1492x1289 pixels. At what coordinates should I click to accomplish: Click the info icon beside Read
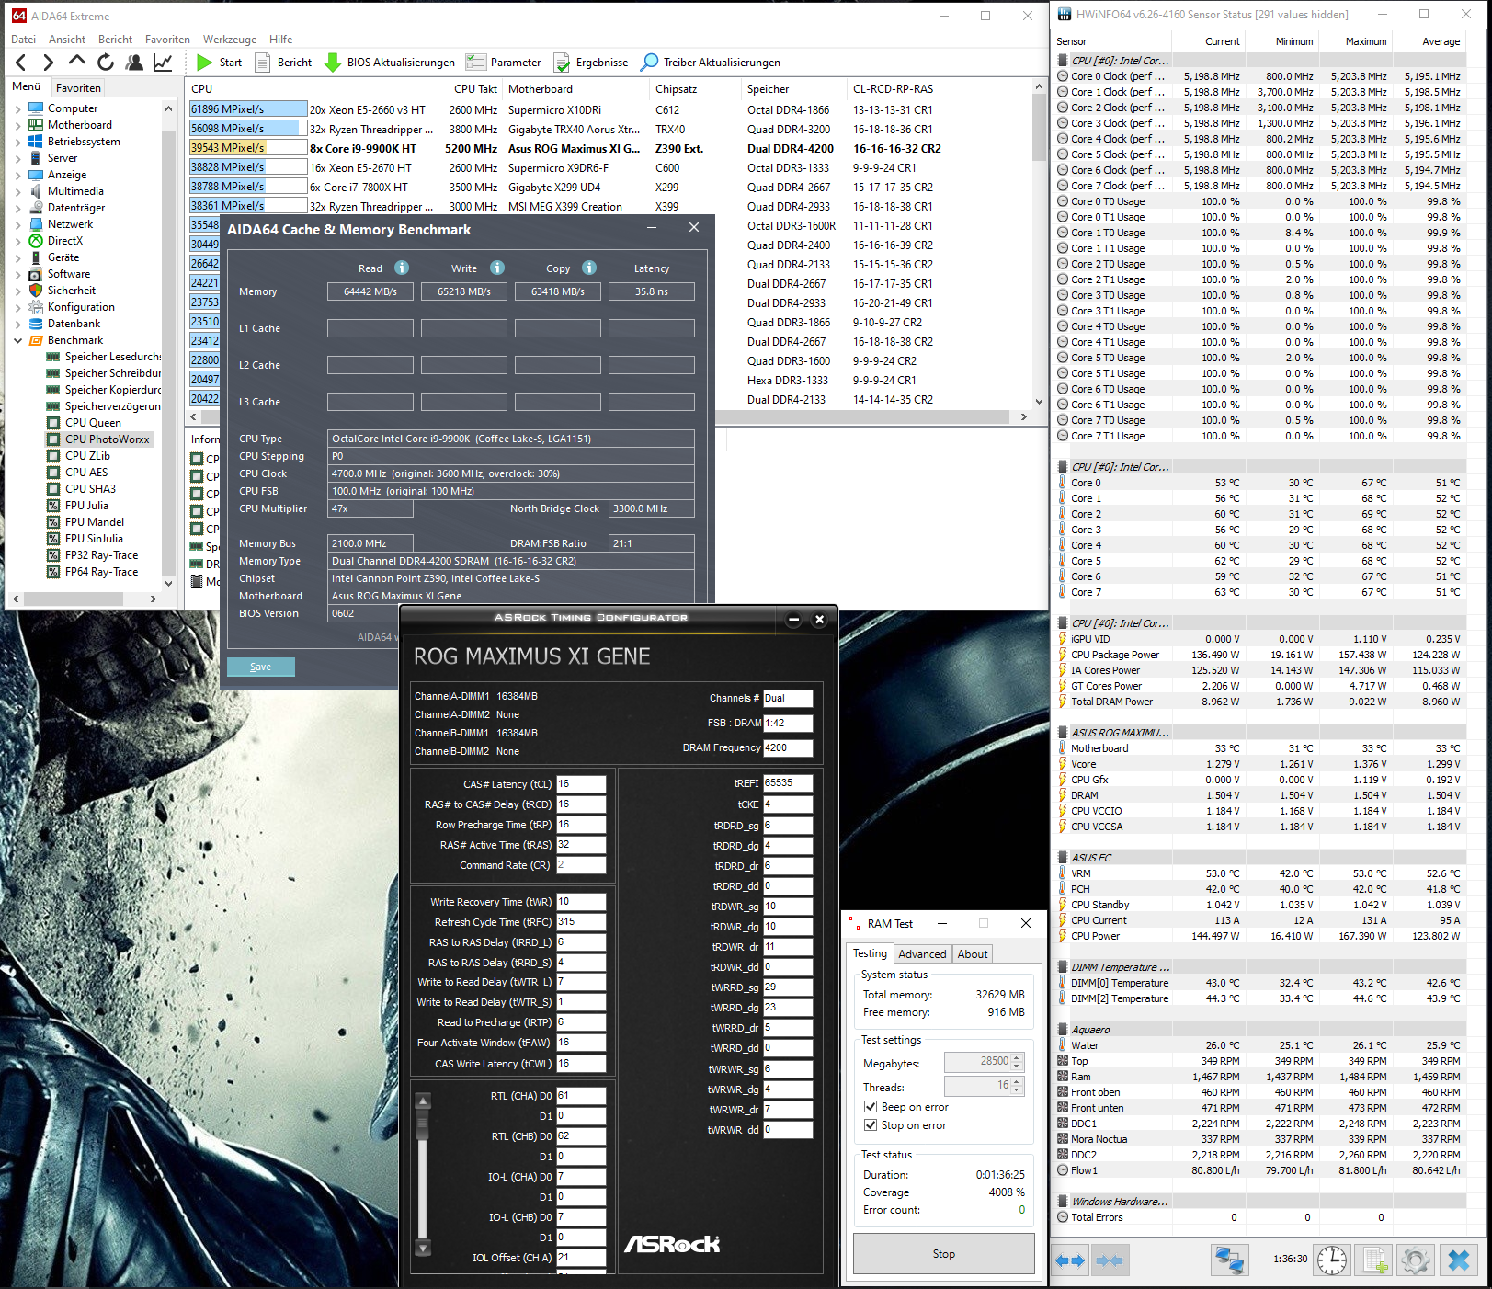402,268
